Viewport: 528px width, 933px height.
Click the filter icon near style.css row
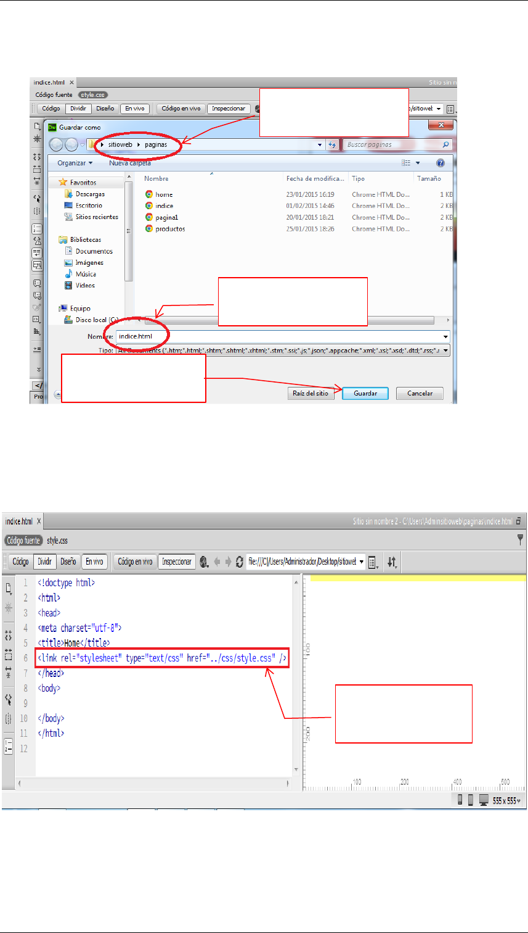[x=521, y=540]
